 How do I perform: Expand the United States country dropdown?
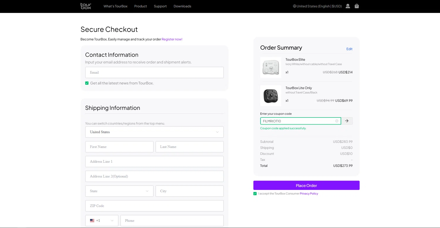154,132
